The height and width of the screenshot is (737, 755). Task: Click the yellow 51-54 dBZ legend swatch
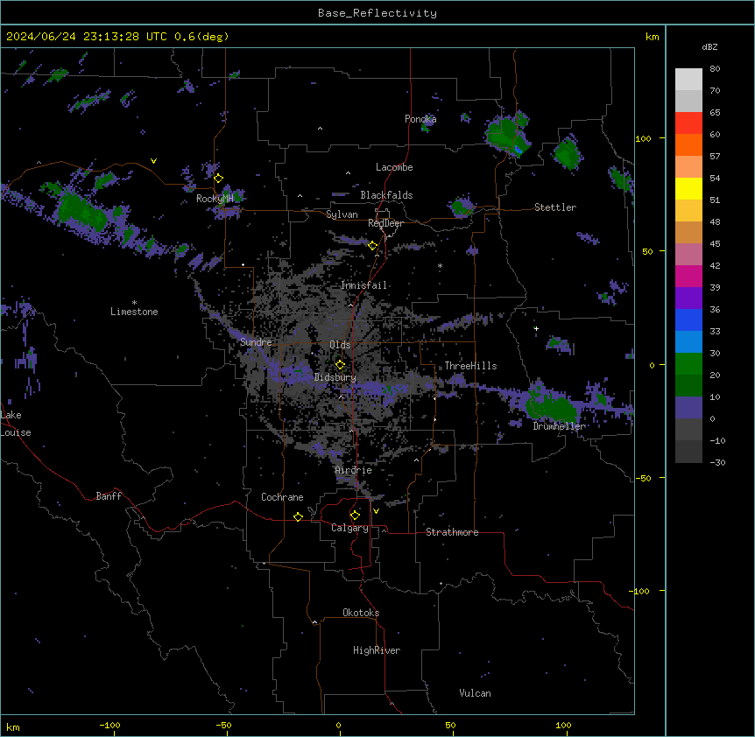click(x=688, y=188)
